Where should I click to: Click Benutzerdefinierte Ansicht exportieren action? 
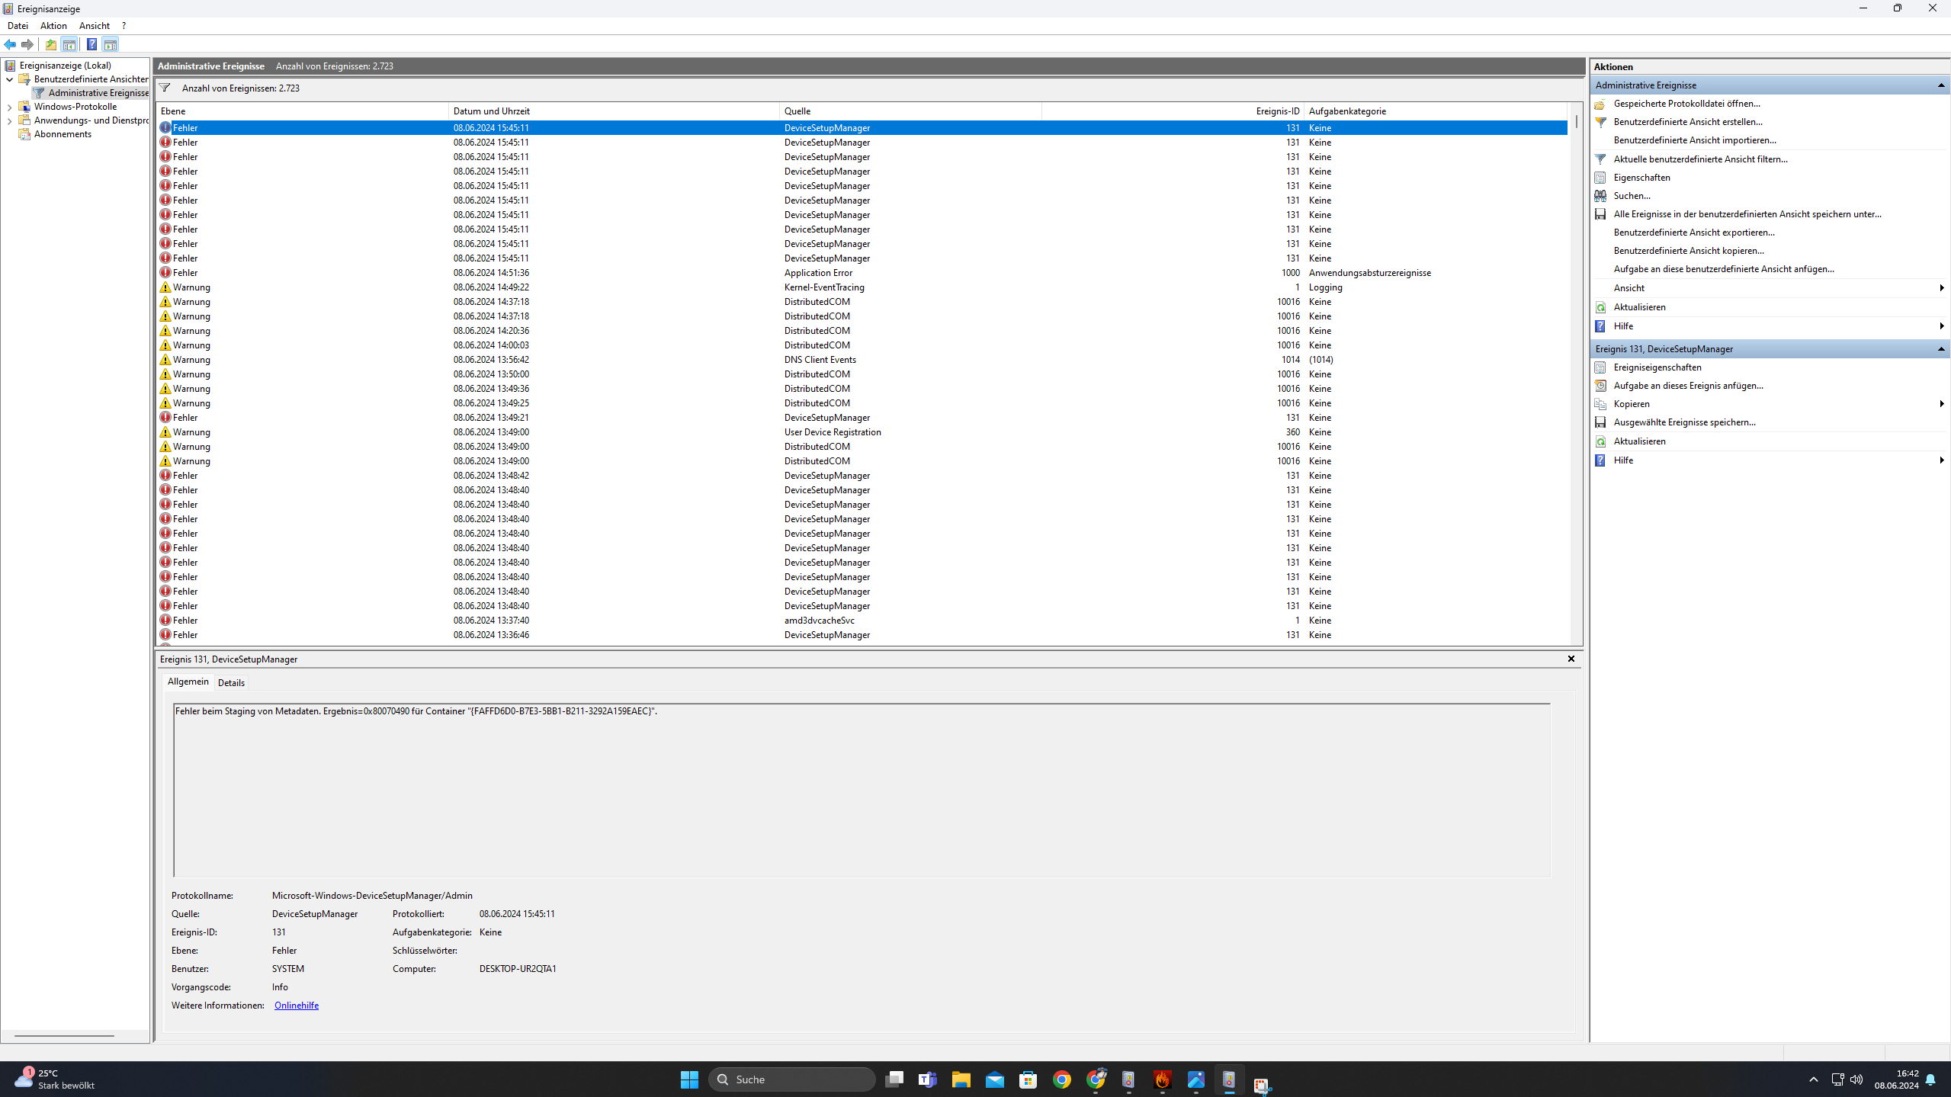pos(1693,233)
